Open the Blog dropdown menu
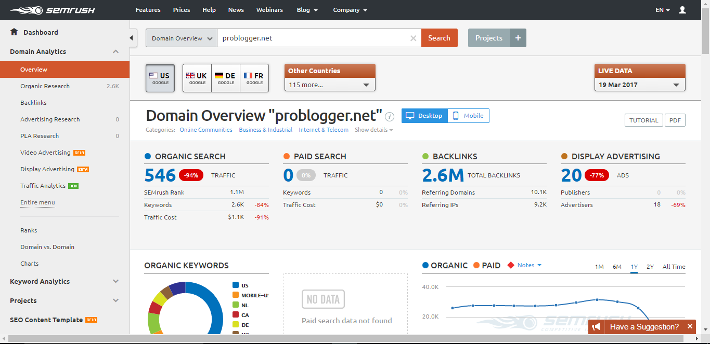The width and height of the screenshot is (710, 344). tap(307, 10)
